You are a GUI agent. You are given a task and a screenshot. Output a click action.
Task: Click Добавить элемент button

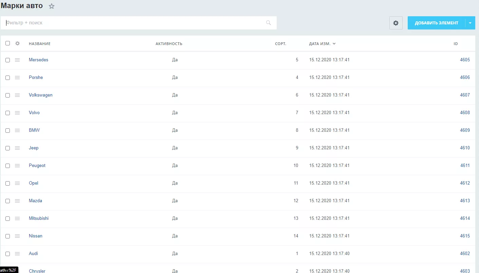coord(437,23)
